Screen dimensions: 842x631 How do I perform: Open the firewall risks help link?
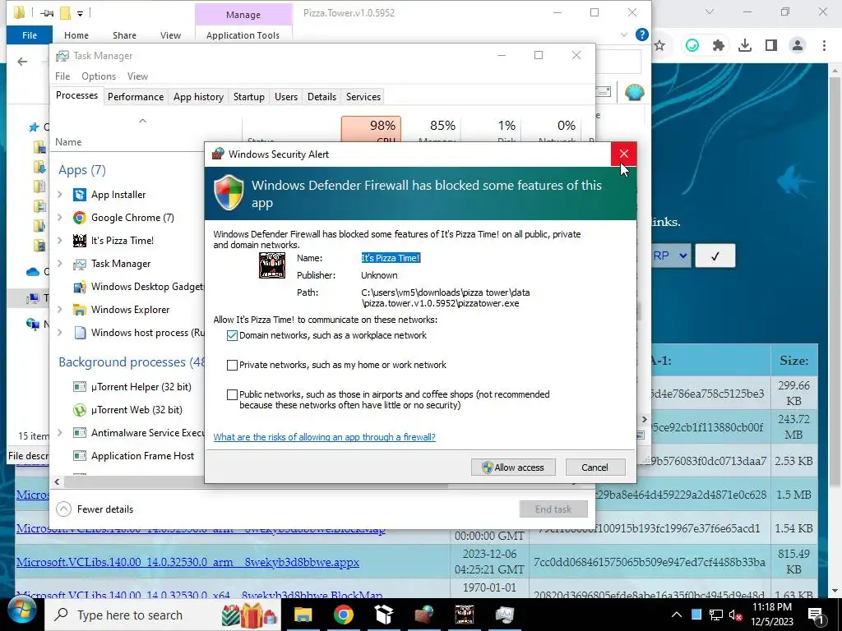coord(324,437)
